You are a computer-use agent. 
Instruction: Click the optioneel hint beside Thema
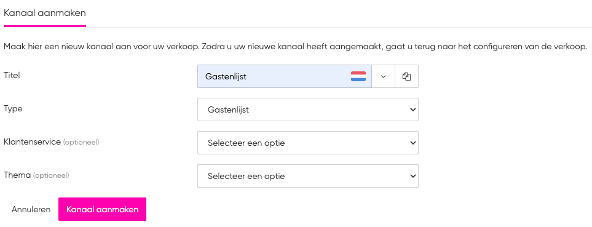point(52,175)
